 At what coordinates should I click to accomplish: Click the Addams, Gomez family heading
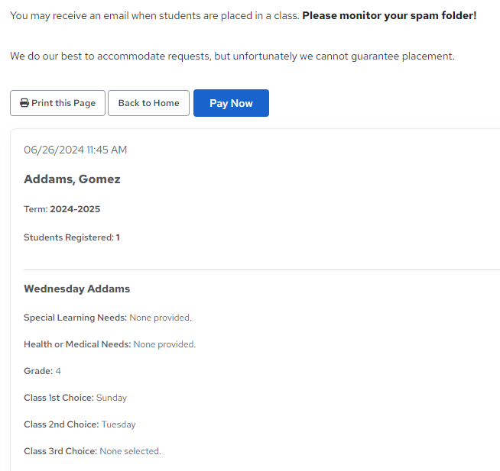[x=72, y=179]
